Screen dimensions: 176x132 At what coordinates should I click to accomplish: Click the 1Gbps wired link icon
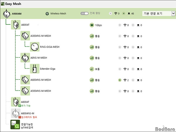point(91,25)
